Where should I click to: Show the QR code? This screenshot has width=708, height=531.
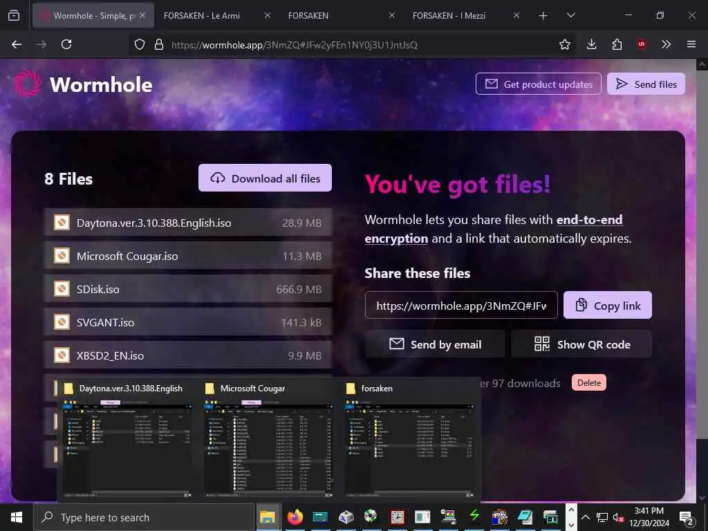pos(581,344)
